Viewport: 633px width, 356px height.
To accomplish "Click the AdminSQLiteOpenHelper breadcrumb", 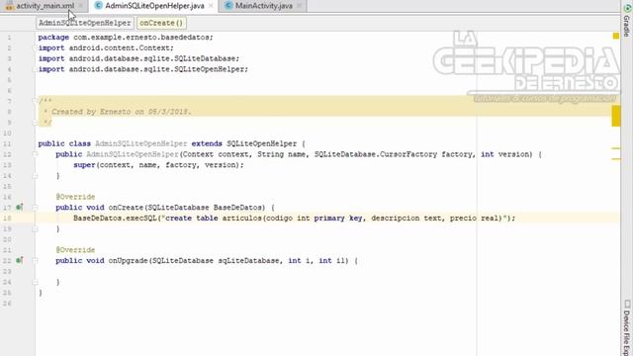I will coord(84,23).
